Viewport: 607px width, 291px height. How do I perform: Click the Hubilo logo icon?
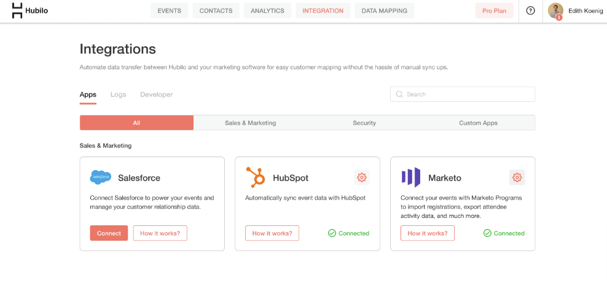17,10
